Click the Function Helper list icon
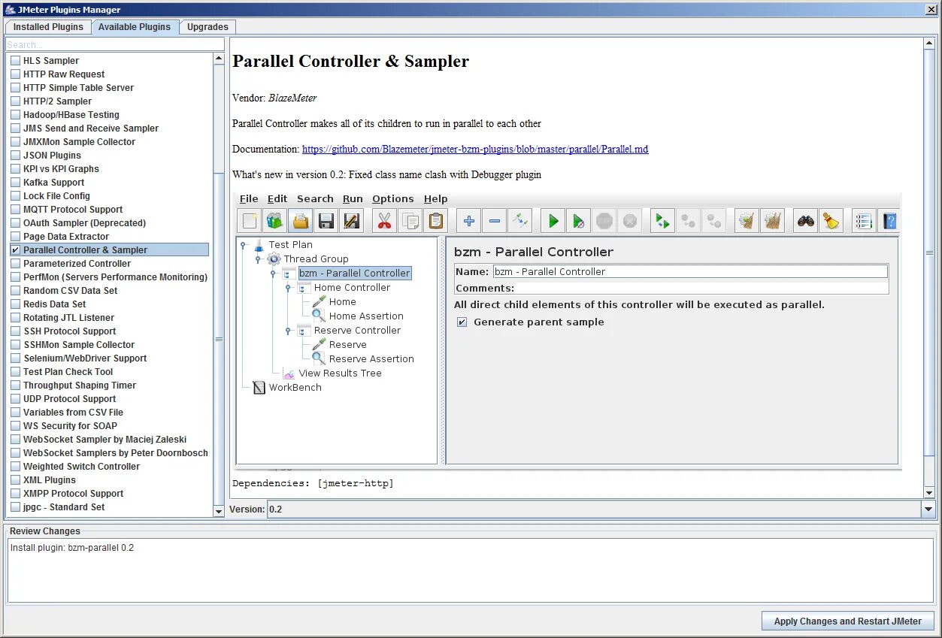Viewport: 942px width, 638px height. [x=864, y=221]
